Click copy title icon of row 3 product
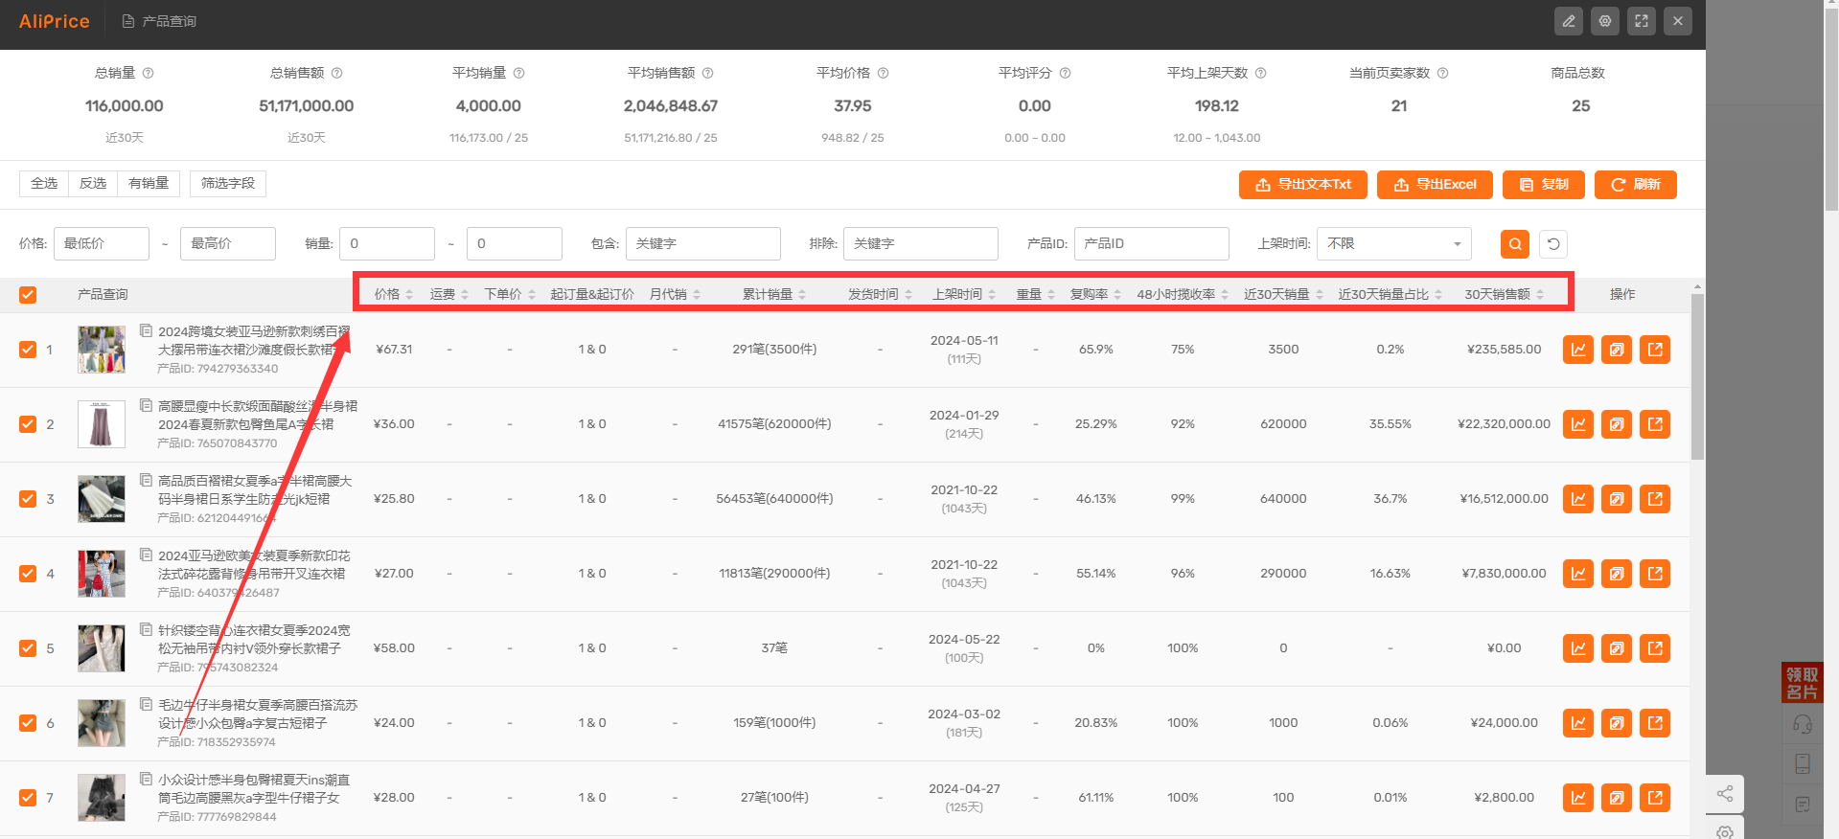This screenshot has height=839, width=1839. pos(147,480)
